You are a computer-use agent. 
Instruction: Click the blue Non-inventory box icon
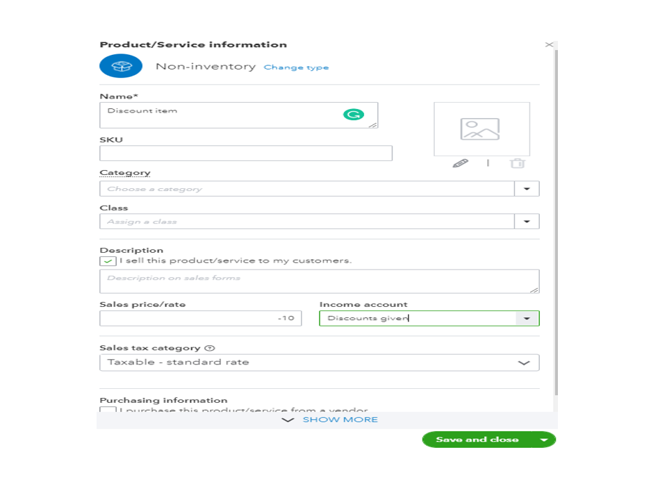point(121,67)
